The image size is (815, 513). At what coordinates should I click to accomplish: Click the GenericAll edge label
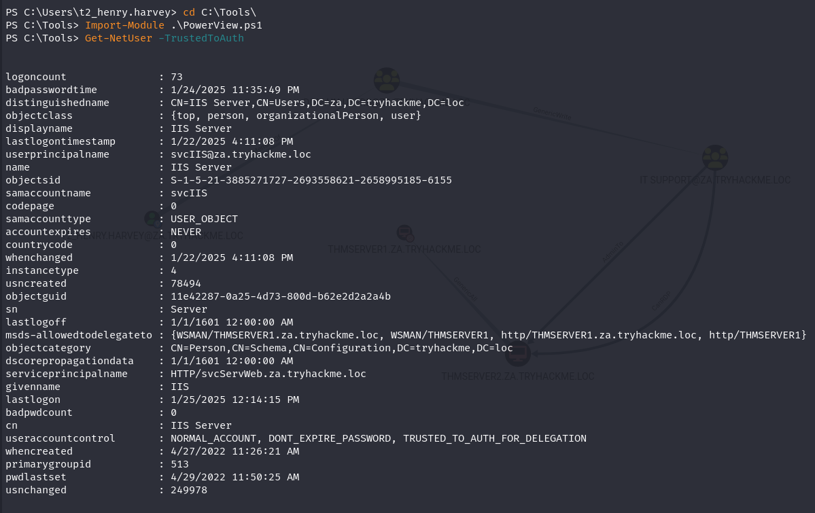tap(465, 289)
